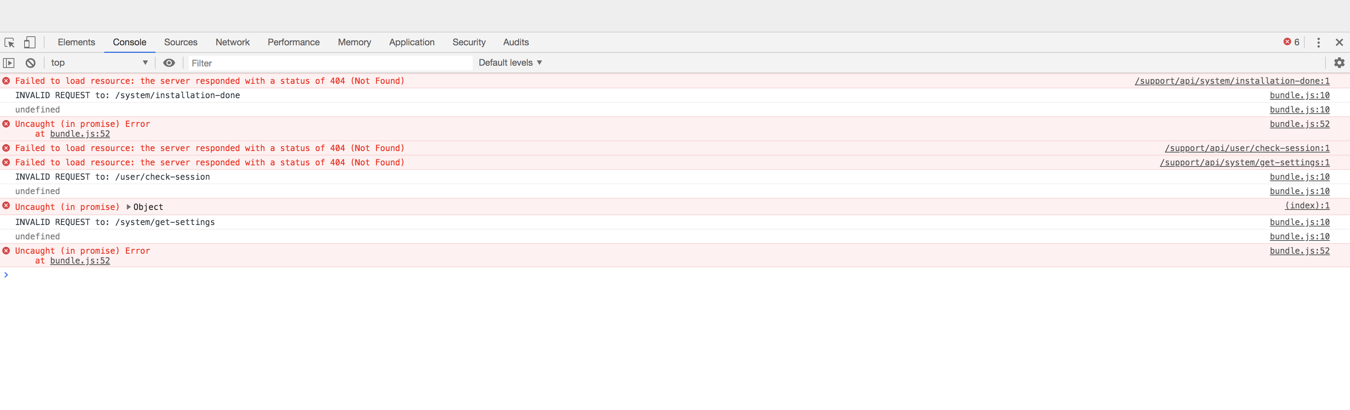Open the Audits tab
Screen dimensions: 1350x410
(x=516, y=42)
